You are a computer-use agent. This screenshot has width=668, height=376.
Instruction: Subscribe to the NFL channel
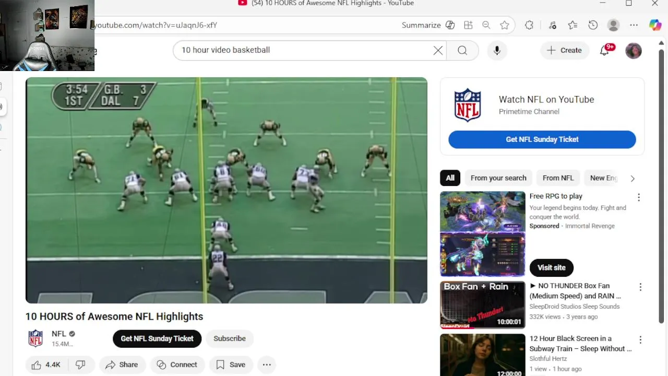pyautogui.click(x=230, y=338)
